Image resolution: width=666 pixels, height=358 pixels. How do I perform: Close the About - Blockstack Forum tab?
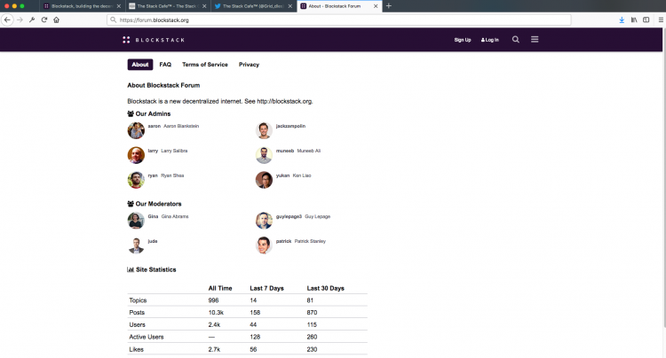tap(376, 6)
